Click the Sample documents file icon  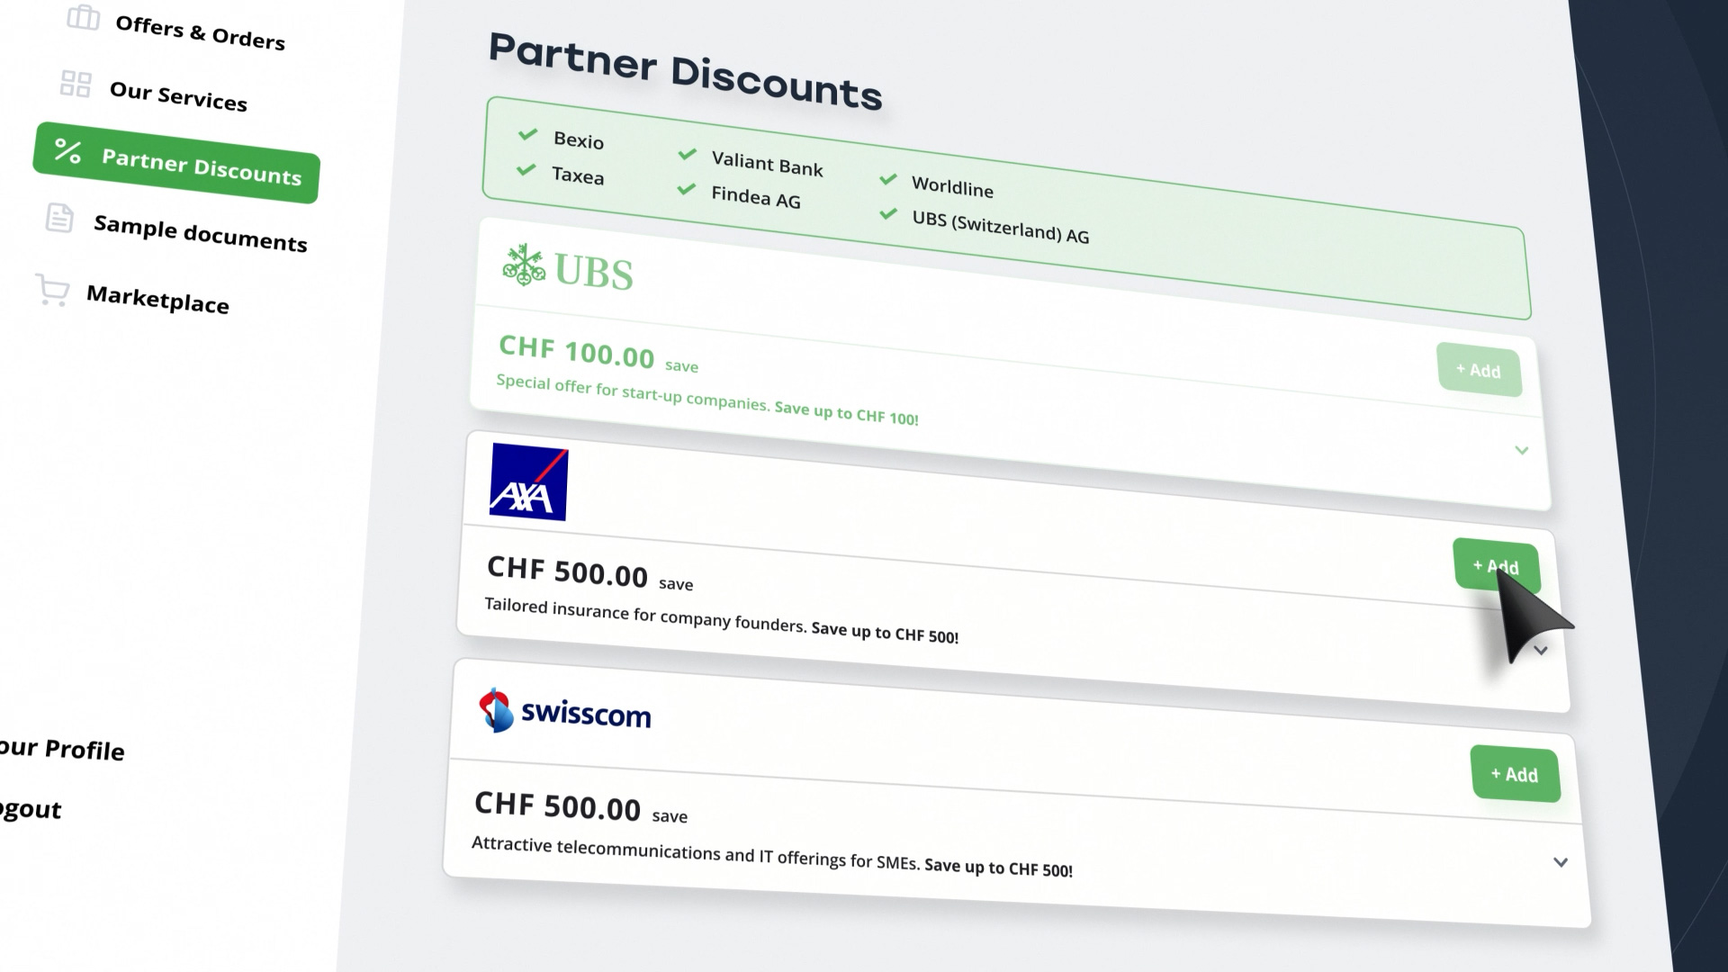pyautogui.click(x=59, y=218)
